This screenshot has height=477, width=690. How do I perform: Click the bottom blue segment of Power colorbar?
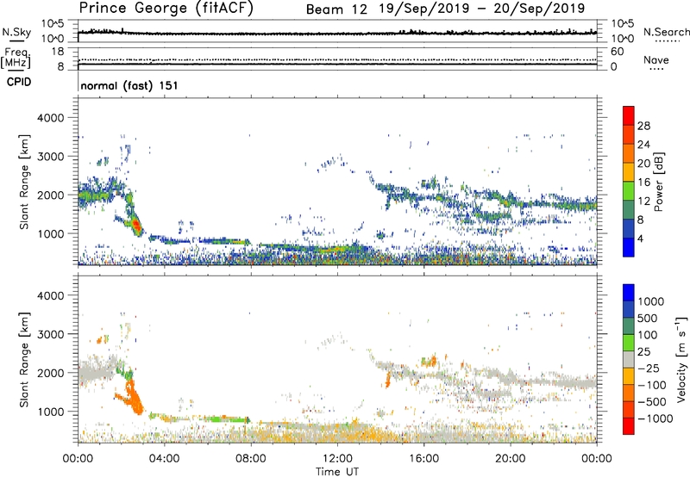(629, 247)
